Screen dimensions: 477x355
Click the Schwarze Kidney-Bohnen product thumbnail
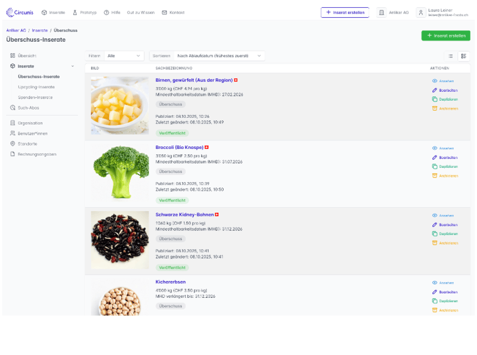coord(120,240)
